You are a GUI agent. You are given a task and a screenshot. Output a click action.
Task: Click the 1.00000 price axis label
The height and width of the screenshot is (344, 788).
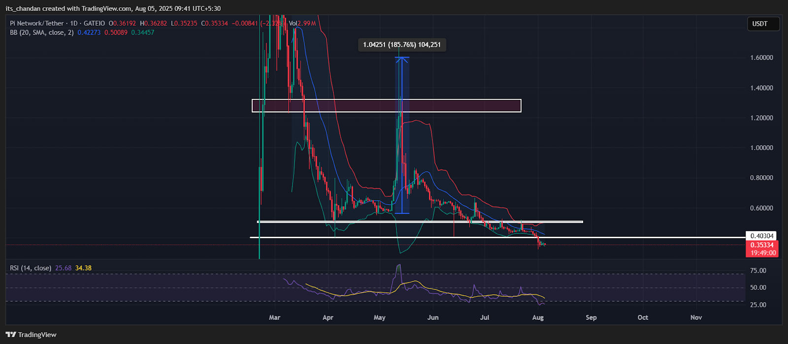pyautogui.click(x=761, y=148)
